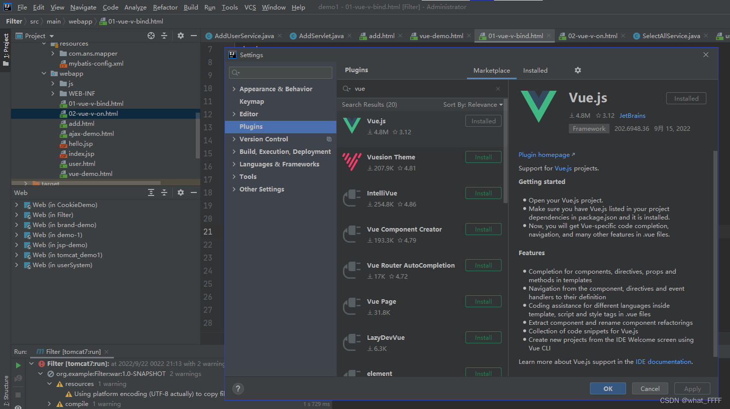Click the plugin results list scrollbar
The height and width of the screenshot is (409, 730).
click(x=506, y=150)
